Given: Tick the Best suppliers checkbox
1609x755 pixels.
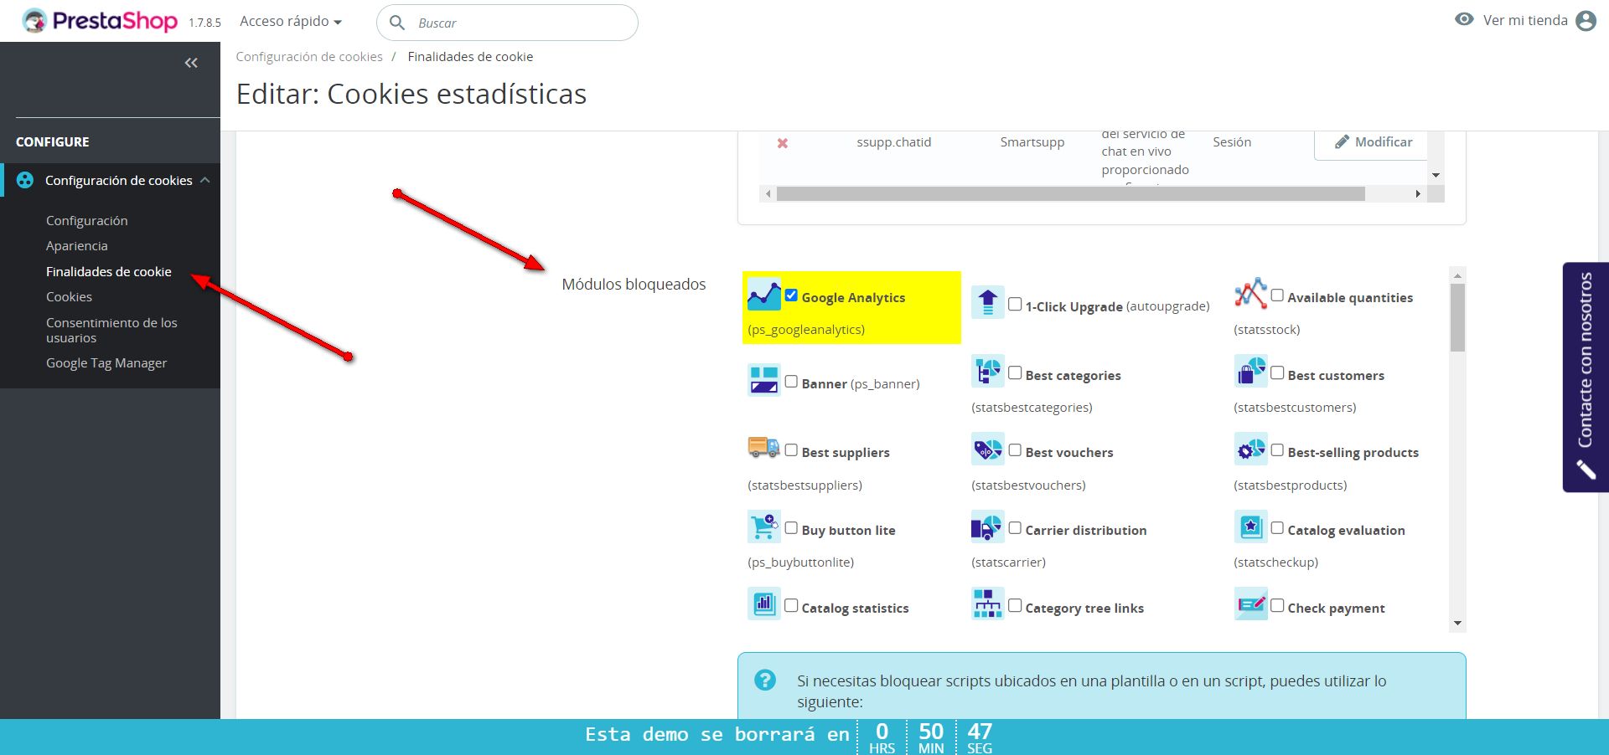Looking at the screenshot, I should coord(791,450).
